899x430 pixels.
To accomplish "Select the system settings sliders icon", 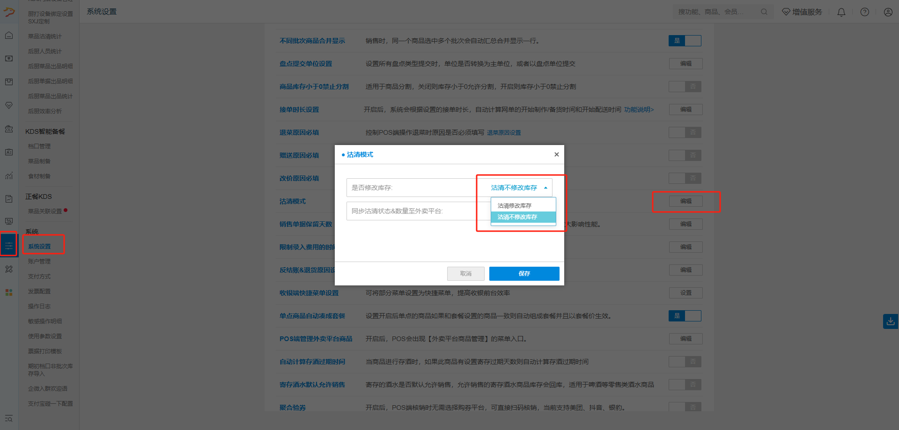I will (x=9, y=245).
